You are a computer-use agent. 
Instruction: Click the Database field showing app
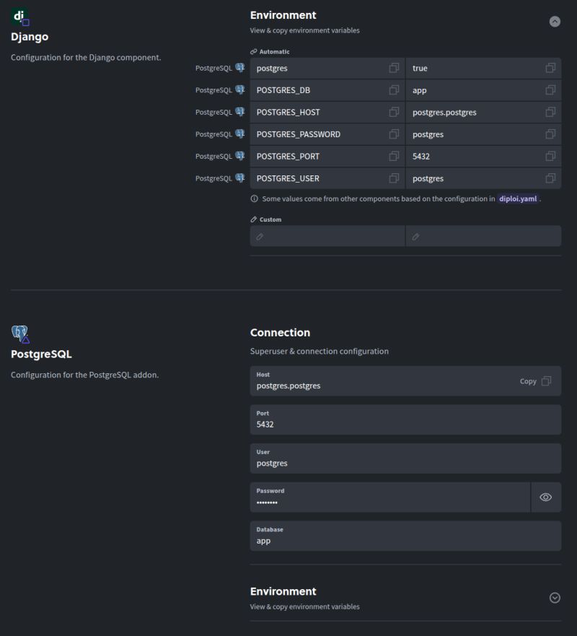click(405, 536)
